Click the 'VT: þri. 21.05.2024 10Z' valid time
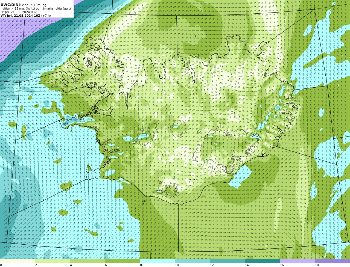 click(21, 16)
